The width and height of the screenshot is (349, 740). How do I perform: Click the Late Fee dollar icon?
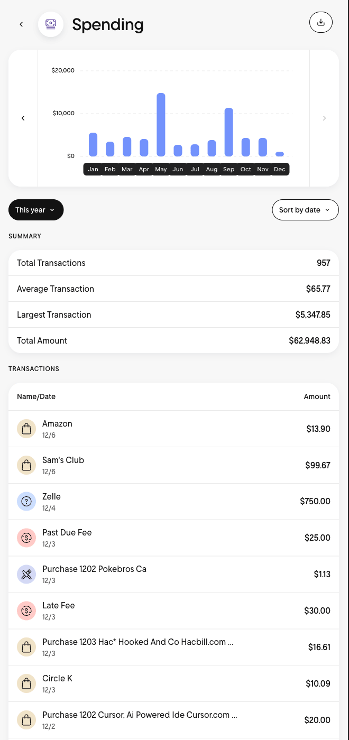pyautogui.click(x=26, y=610)
